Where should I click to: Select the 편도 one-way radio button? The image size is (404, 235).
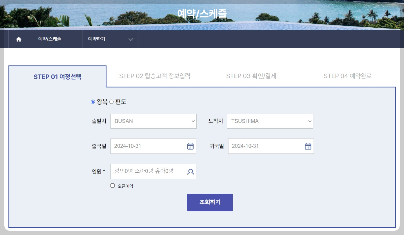pyautogui.click(x=111, y=102)
